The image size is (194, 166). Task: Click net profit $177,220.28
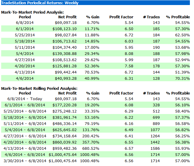[x=65, y=105]
